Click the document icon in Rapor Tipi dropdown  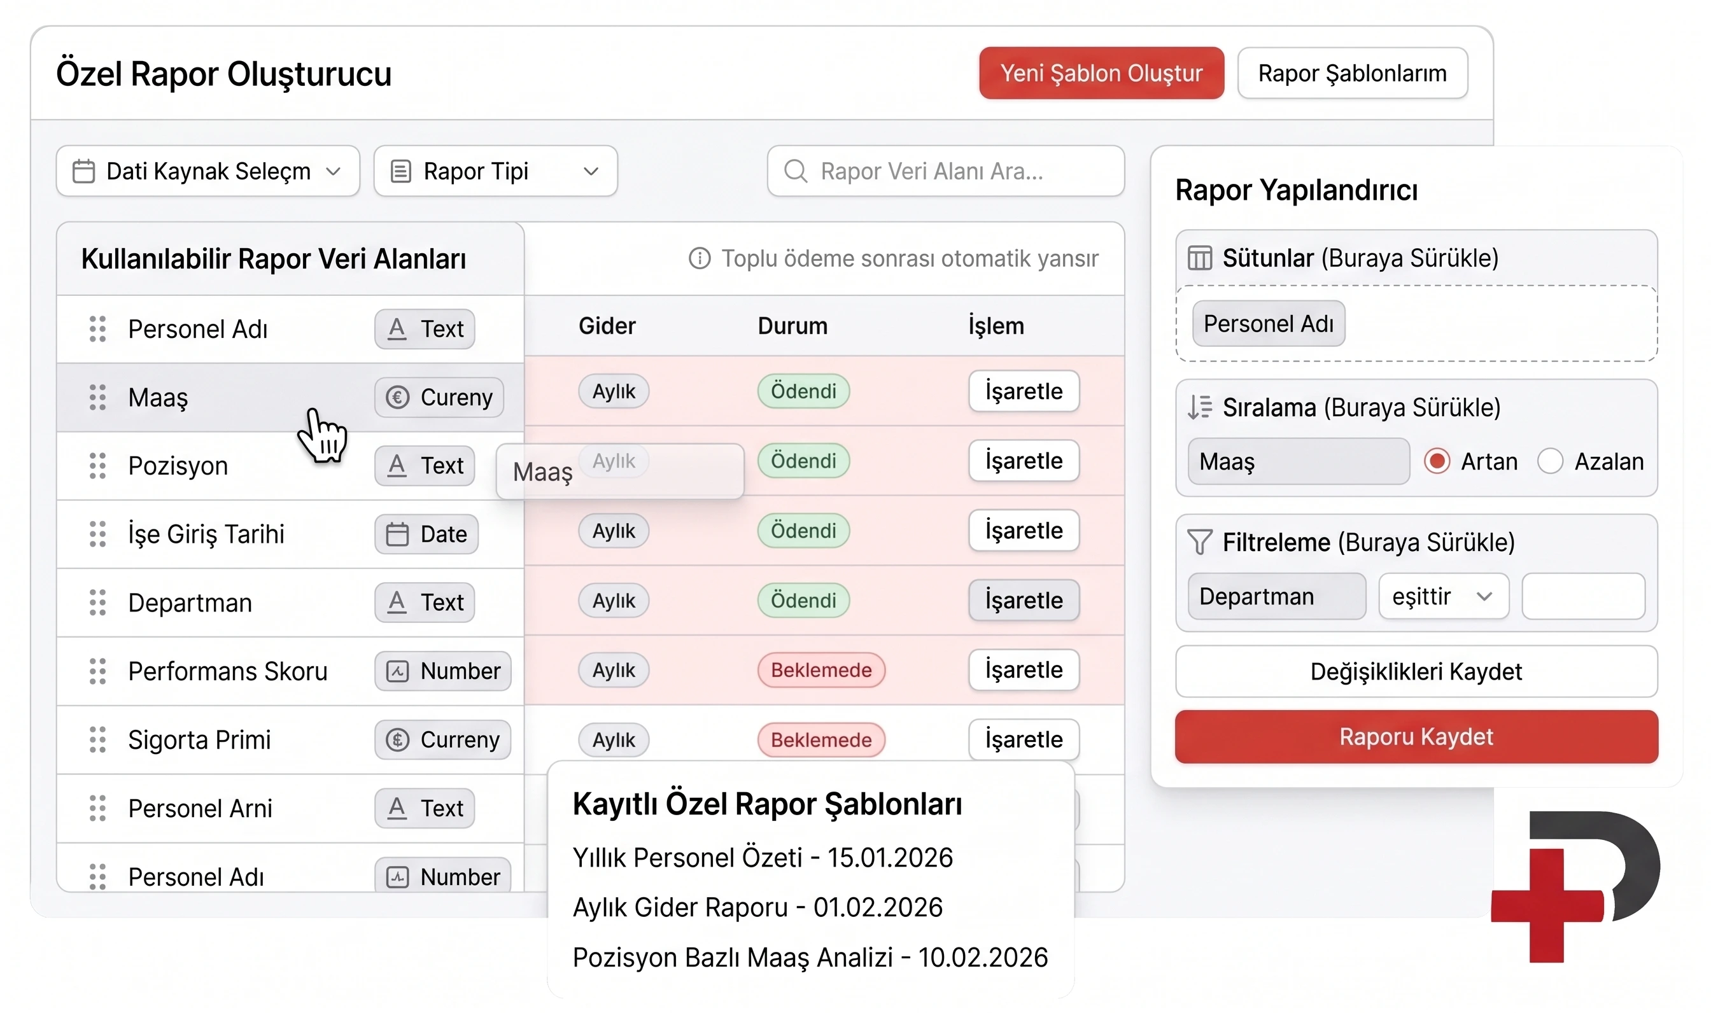(x=401, y=171)
